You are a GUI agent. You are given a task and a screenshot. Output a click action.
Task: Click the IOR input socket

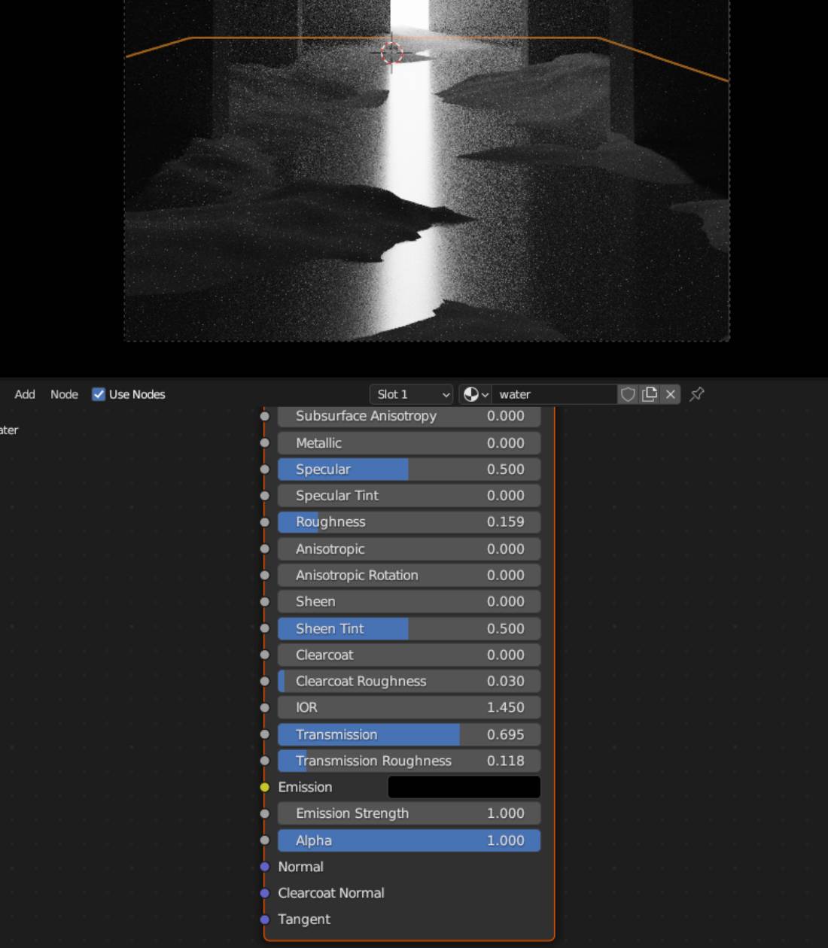265,708
